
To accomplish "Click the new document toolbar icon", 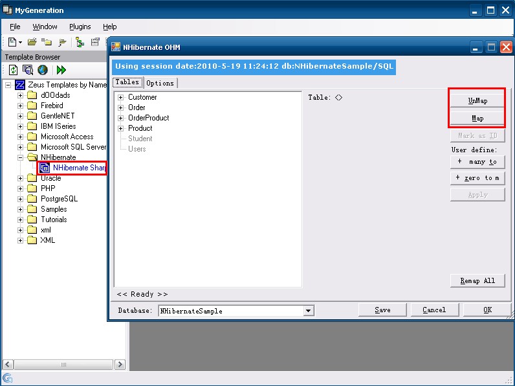I will 12,42.
